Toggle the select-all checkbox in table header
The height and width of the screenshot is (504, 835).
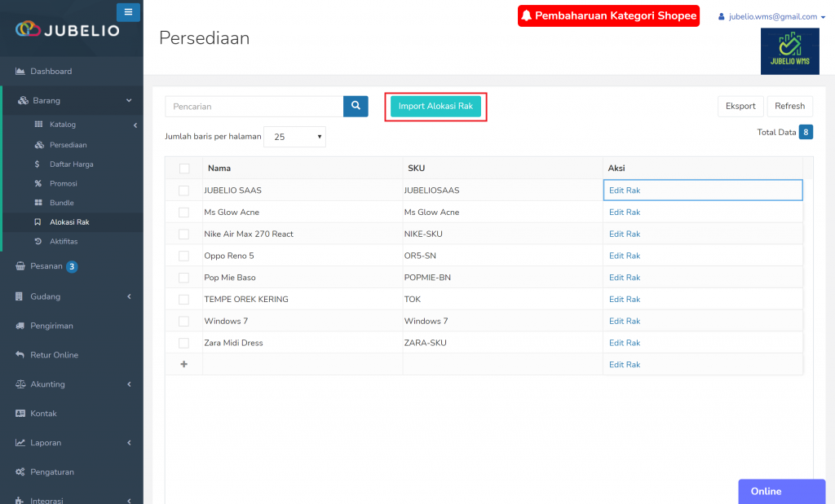184,169
